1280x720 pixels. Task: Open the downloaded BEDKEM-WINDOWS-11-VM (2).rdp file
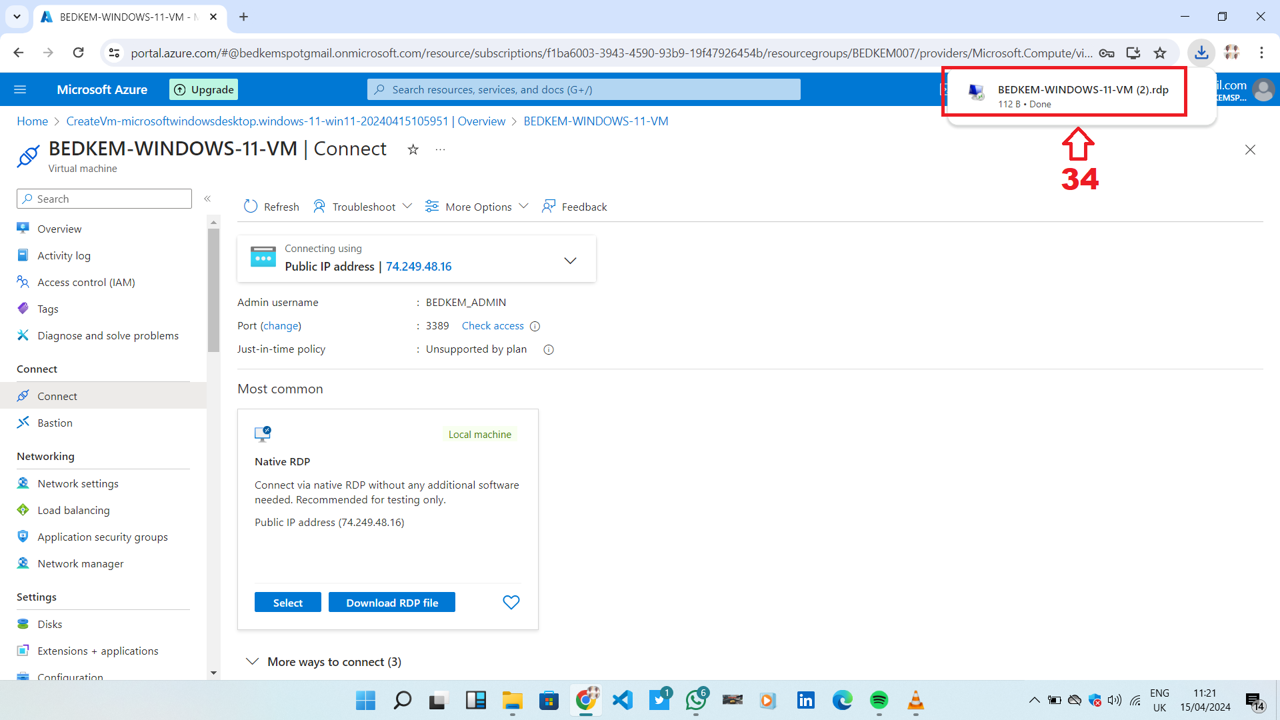pos(1082,90)
